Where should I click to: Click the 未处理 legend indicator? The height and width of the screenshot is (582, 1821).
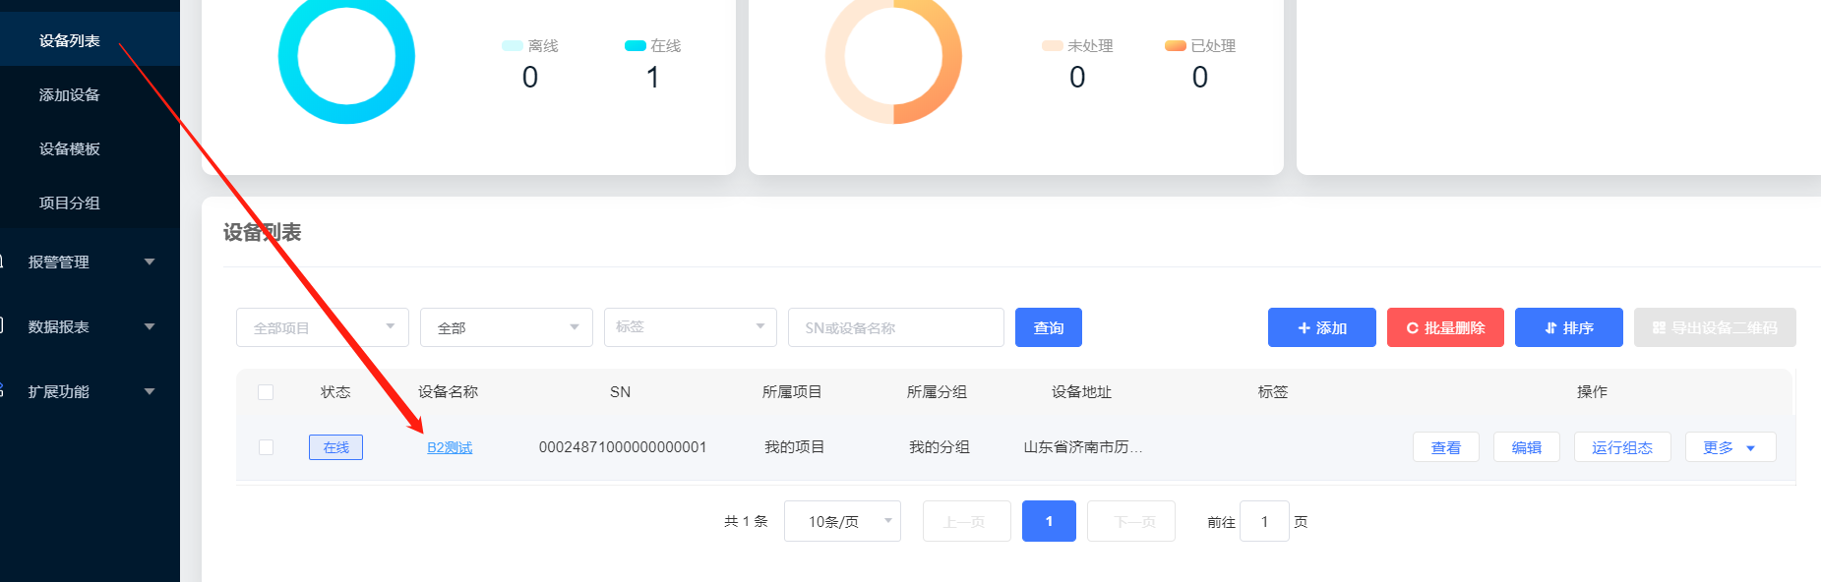coord(1052,46)
